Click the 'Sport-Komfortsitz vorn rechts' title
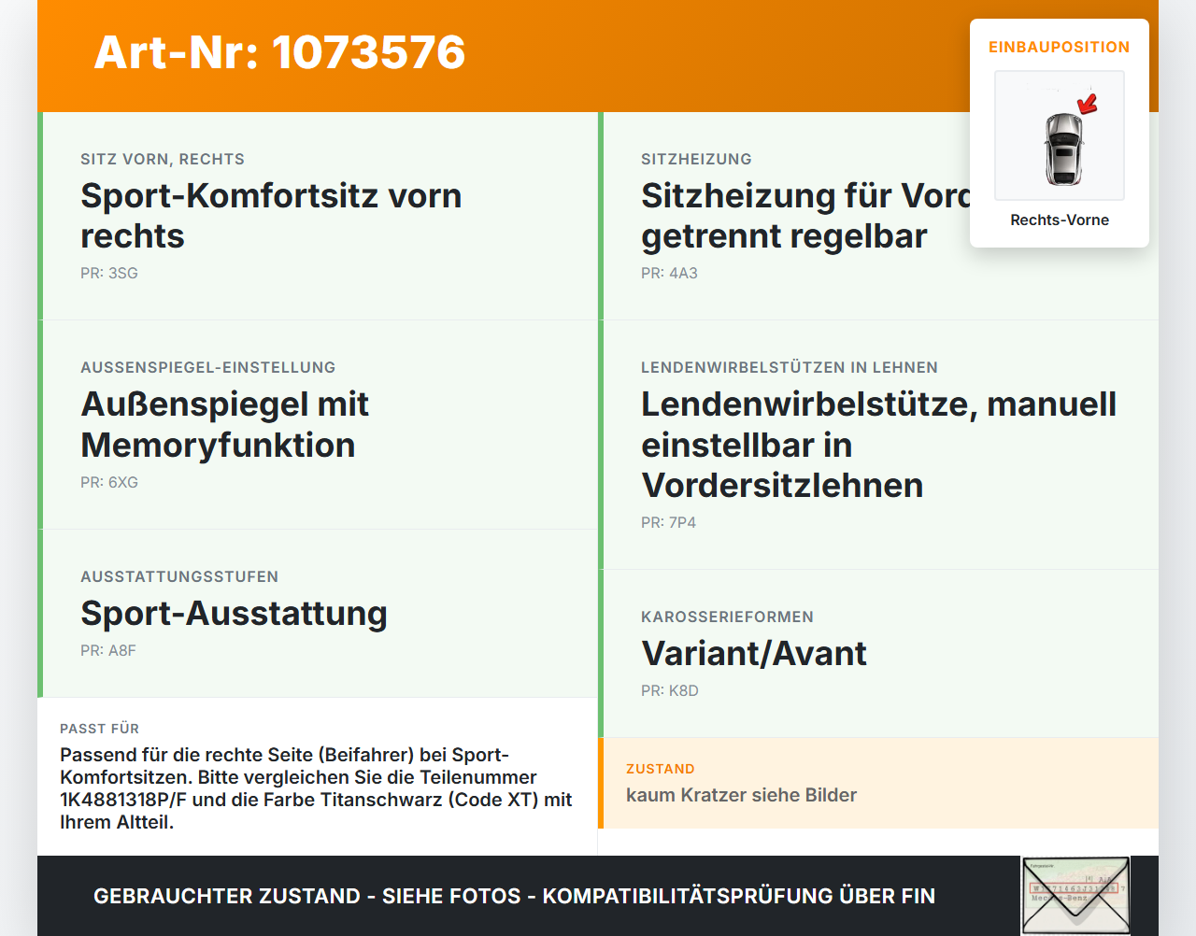1196x936 pixels. [271, 216]
